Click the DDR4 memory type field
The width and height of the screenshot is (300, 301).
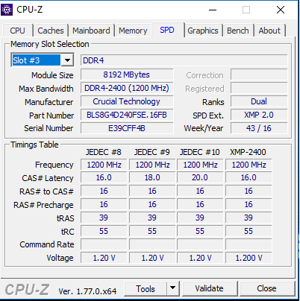pyautogui.click(x=184, y=60)
